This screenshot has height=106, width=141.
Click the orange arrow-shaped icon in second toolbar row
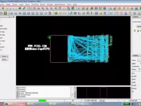point(101,13)
